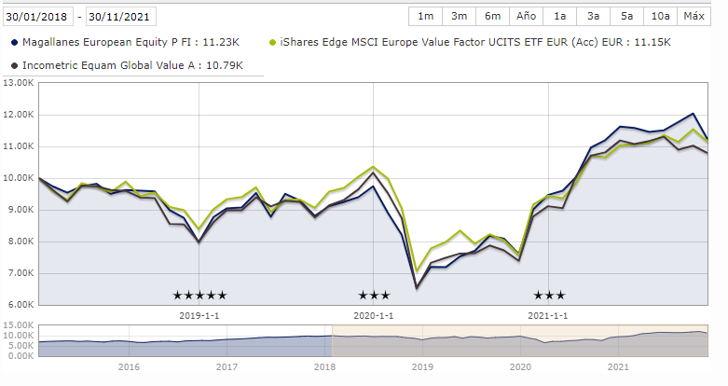Click the end date field 30/11/2021

pyautogui.click(x=121, y=17)
